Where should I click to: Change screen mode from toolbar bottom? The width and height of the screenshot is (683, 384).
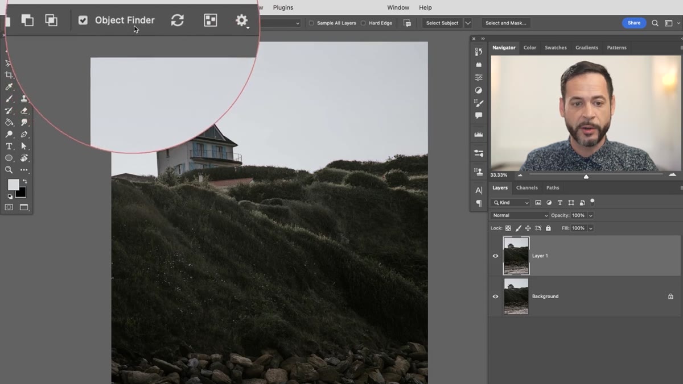click(x=24, y=208)
